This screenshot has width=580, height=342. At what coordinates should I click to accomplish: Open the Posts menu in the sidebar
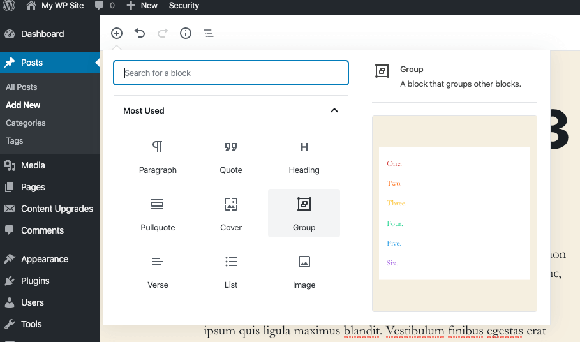(x=50, y=63)
